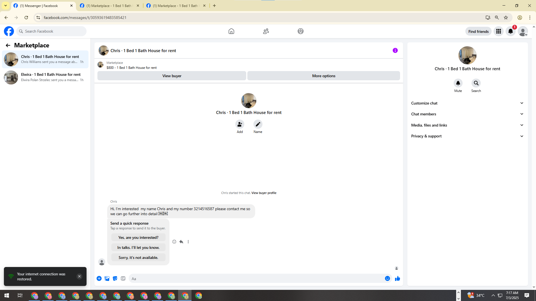Open Search in conversation icon
The image size is (536, 301).
coord(476,83)
